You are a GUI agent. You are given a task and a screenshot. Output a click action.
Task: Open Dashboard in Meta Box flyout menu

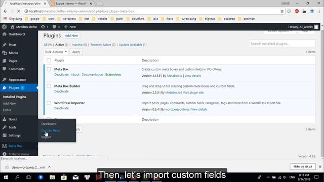point(49,124)
